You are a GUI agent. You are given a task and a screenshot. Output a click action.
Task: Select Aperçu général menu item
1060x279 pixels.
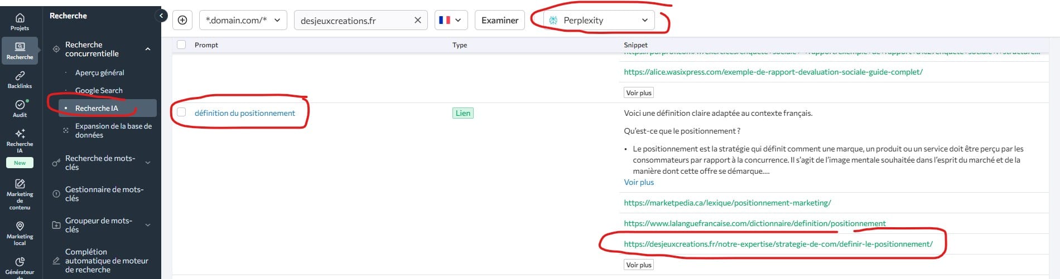99,72
